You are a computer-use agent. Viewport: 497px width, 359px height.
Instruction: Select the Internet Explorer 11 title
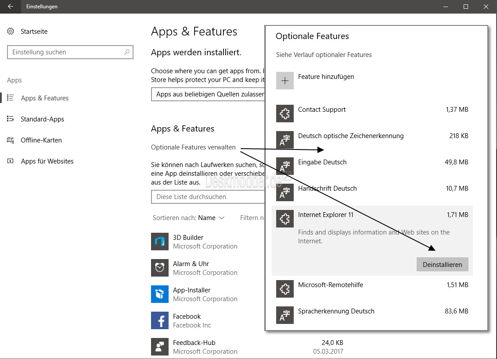(x=325, y=215)
